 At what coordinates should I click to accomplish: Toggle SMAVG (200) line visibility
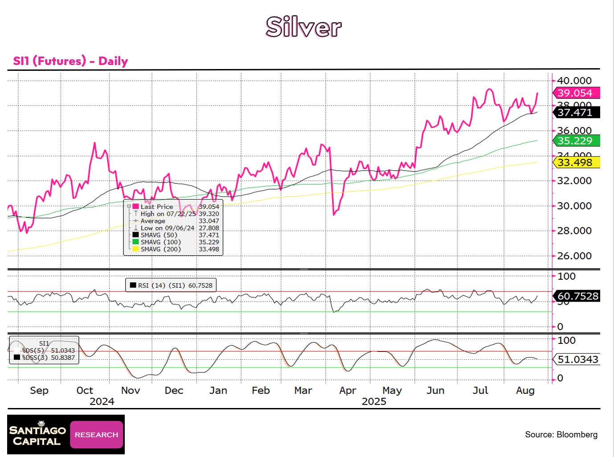pyautogui.click(x=135, y=249)
